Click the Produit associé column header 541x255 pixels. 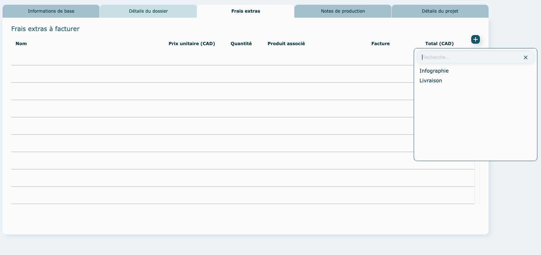286,44
